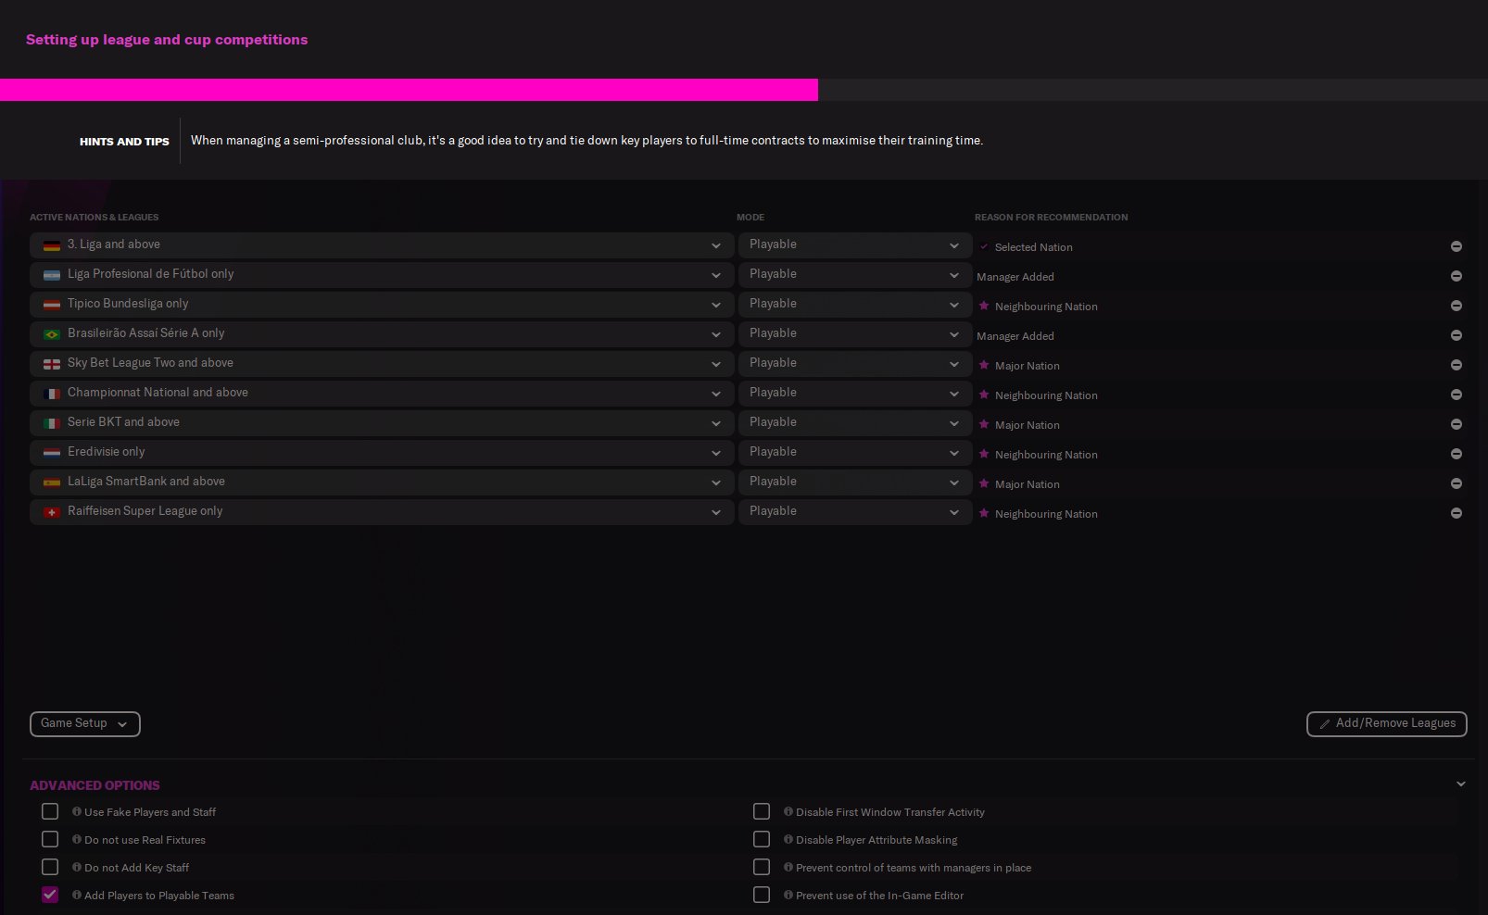
Task: Click info icon for Add Players to Playable Teams
Action: click(x=77, y=895)
